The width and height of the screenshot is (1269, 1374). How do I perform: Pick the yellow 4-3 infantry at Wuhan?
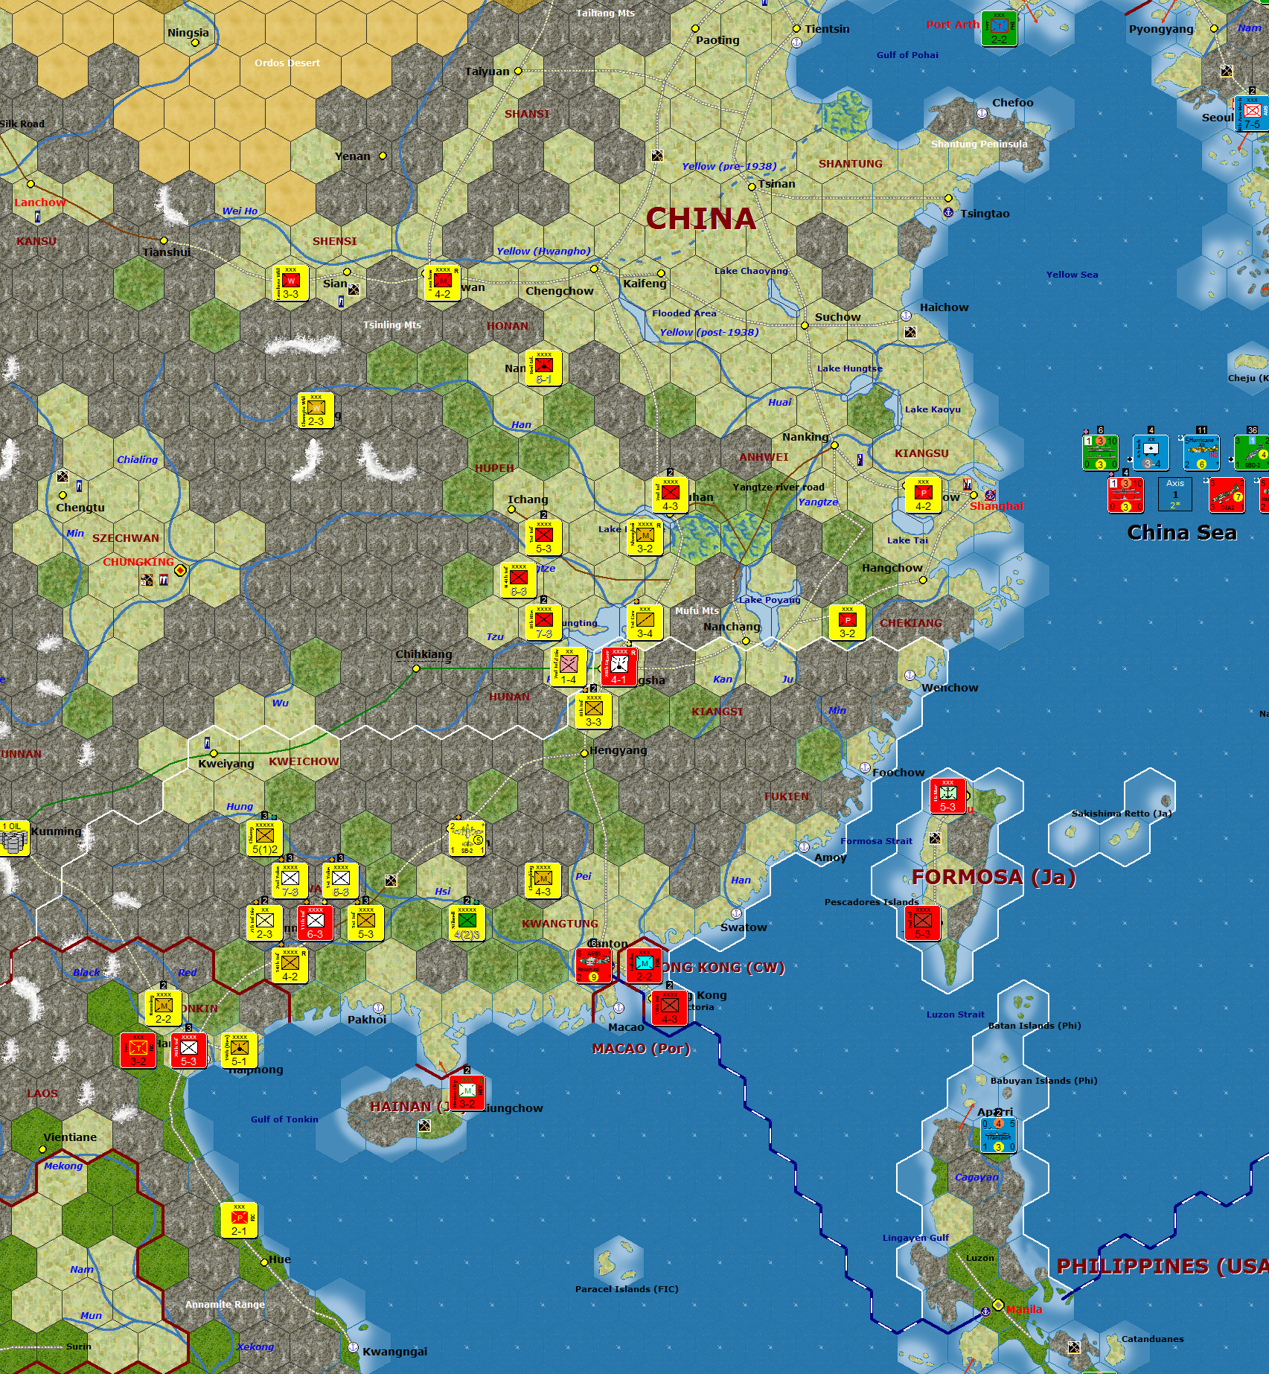coord(670,496)
